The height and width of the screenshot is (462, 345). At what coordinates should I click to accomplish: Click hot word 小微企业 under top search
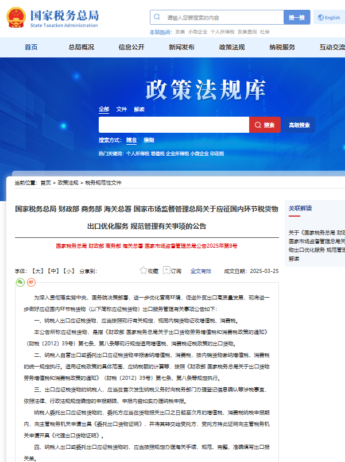(197, 32)
